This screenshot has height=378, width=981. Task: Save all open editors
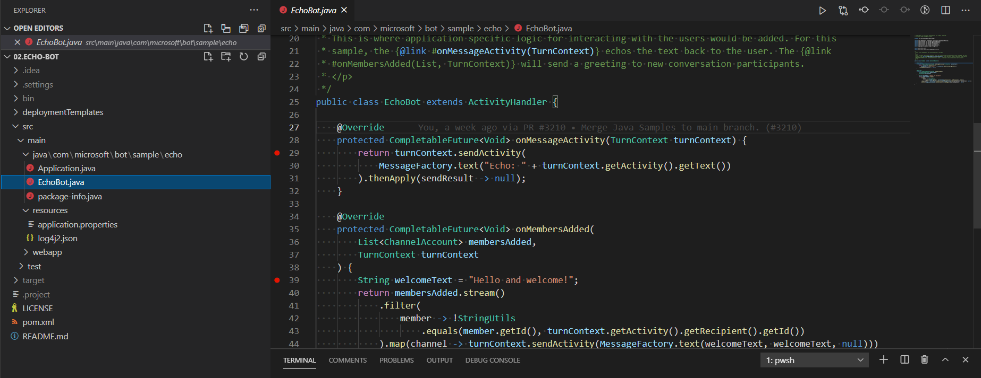[x=243, y=28]
